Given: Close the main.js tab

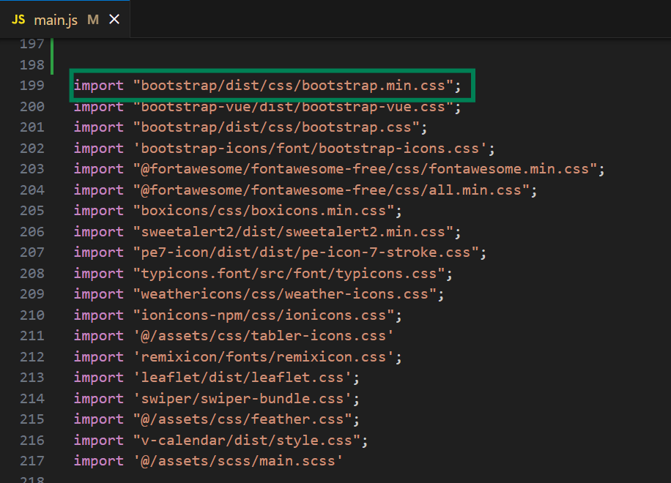Looking at the screenshot, I should tap(114, 20).
